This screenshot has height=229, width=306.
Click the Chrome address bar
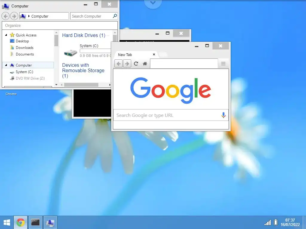[x=184, y=64]
